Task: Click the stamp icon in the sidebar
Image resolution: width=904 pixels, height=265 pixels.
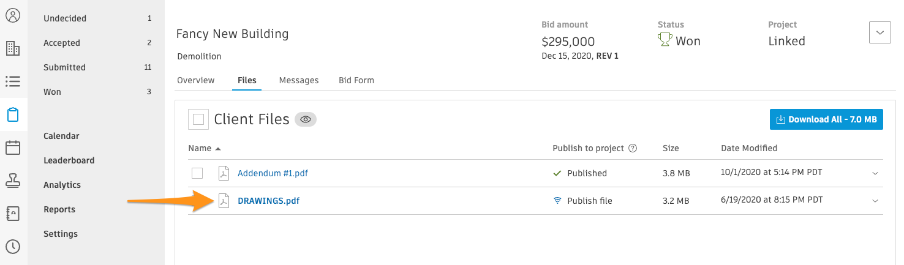Action: click(x=13, y=181)
